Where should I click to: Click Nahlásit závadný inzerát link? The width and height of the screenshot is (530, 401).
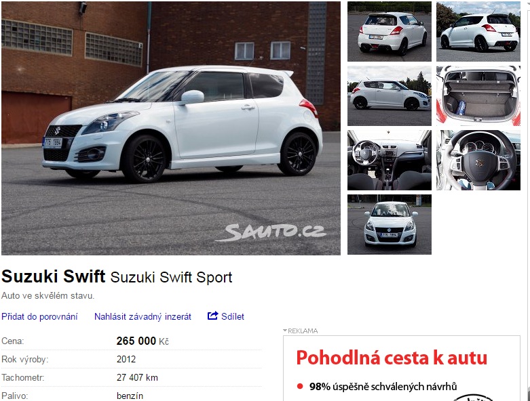tap(143, 317)
